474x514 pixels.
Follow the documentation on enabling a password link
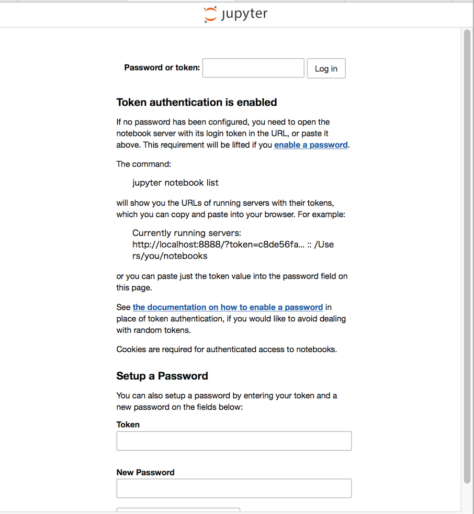[x=228, y=307]
